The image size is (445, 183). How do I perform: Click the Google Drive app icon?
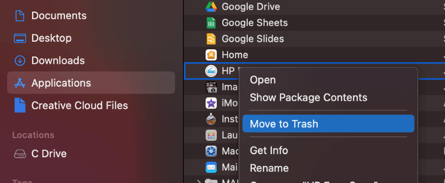[211, 7]
